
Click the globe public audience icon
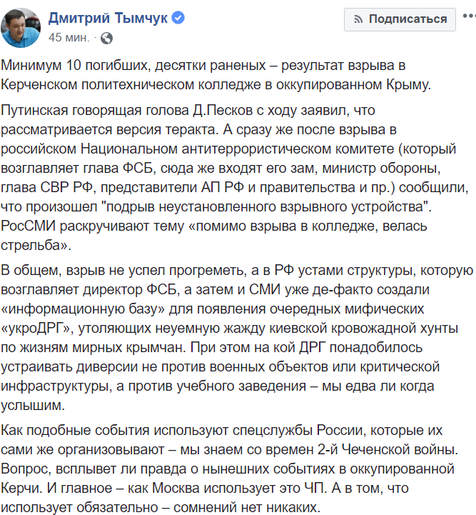106,39
